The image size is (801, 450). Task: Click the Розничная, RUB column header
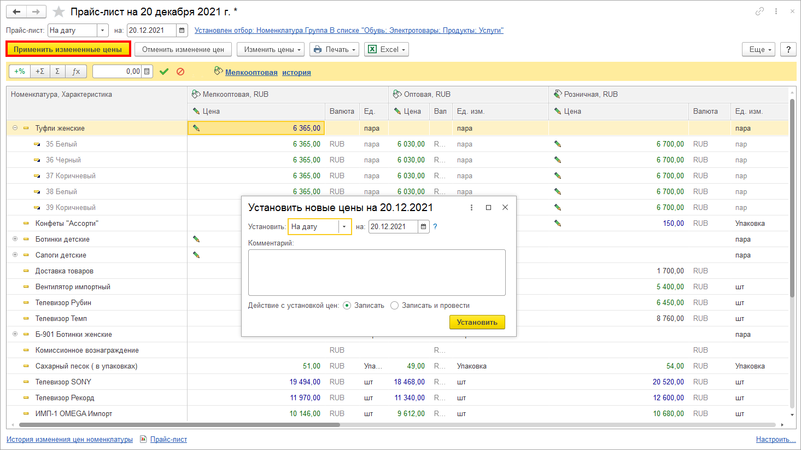[x=669, y=94]
